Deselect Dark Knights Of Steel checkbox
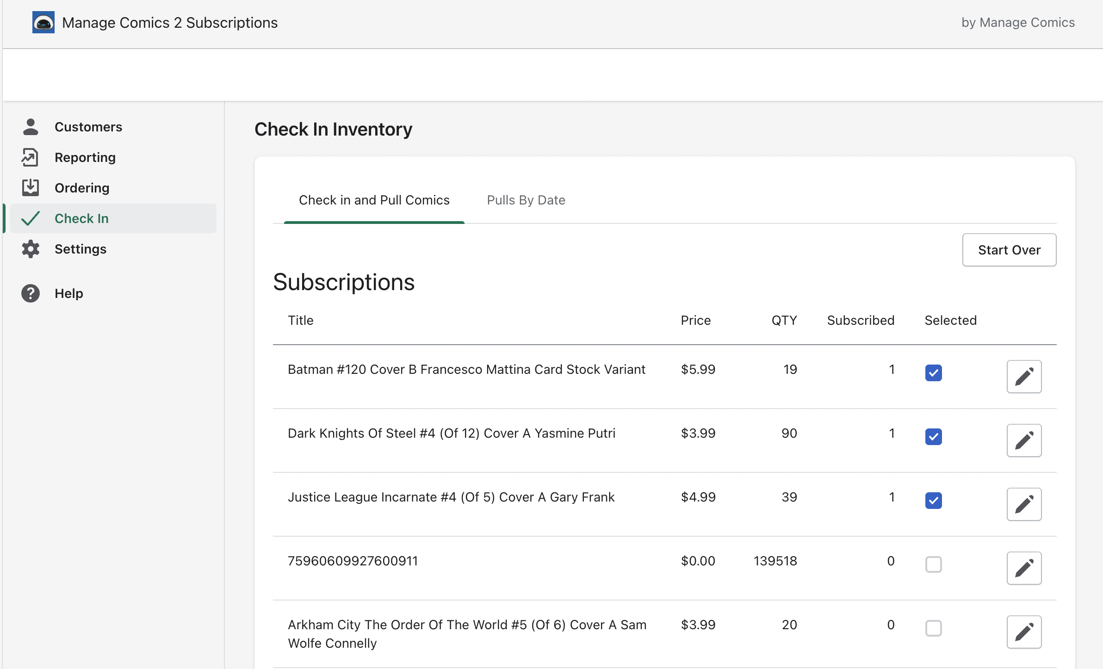The height and width of the screenshot is (669, 1103). click(x=933, y=436)
